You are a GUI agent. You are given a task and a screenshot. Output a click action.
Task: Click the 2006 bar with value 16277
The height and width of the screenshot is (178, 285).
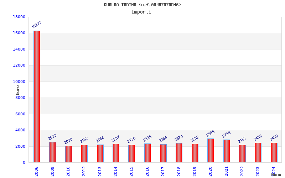pos(37,96)
